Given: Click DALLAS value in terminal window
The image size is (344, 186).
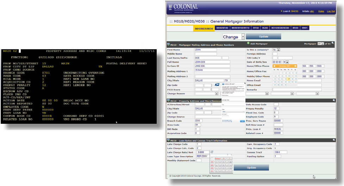Looking at the screenshot, I should 48,66.
